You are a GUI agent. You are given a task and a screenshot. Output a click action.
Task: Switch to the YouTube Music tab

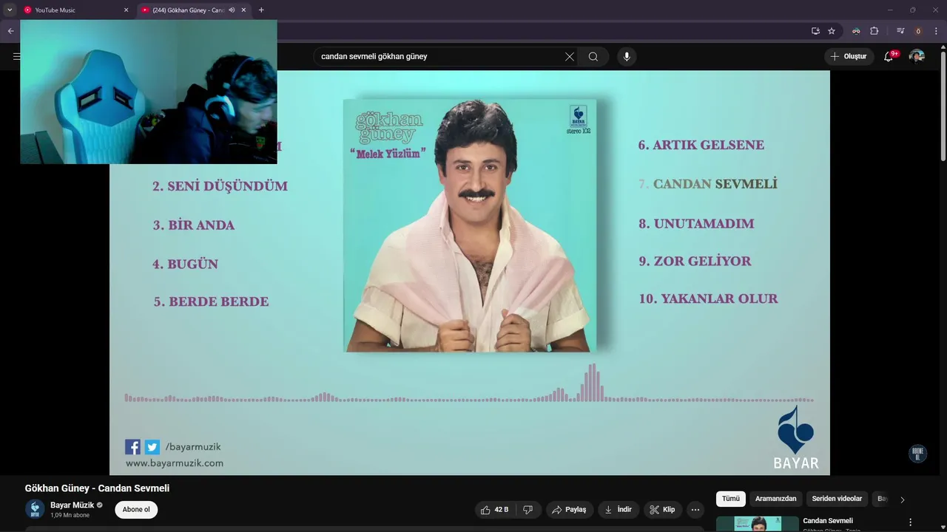(77, 10)
